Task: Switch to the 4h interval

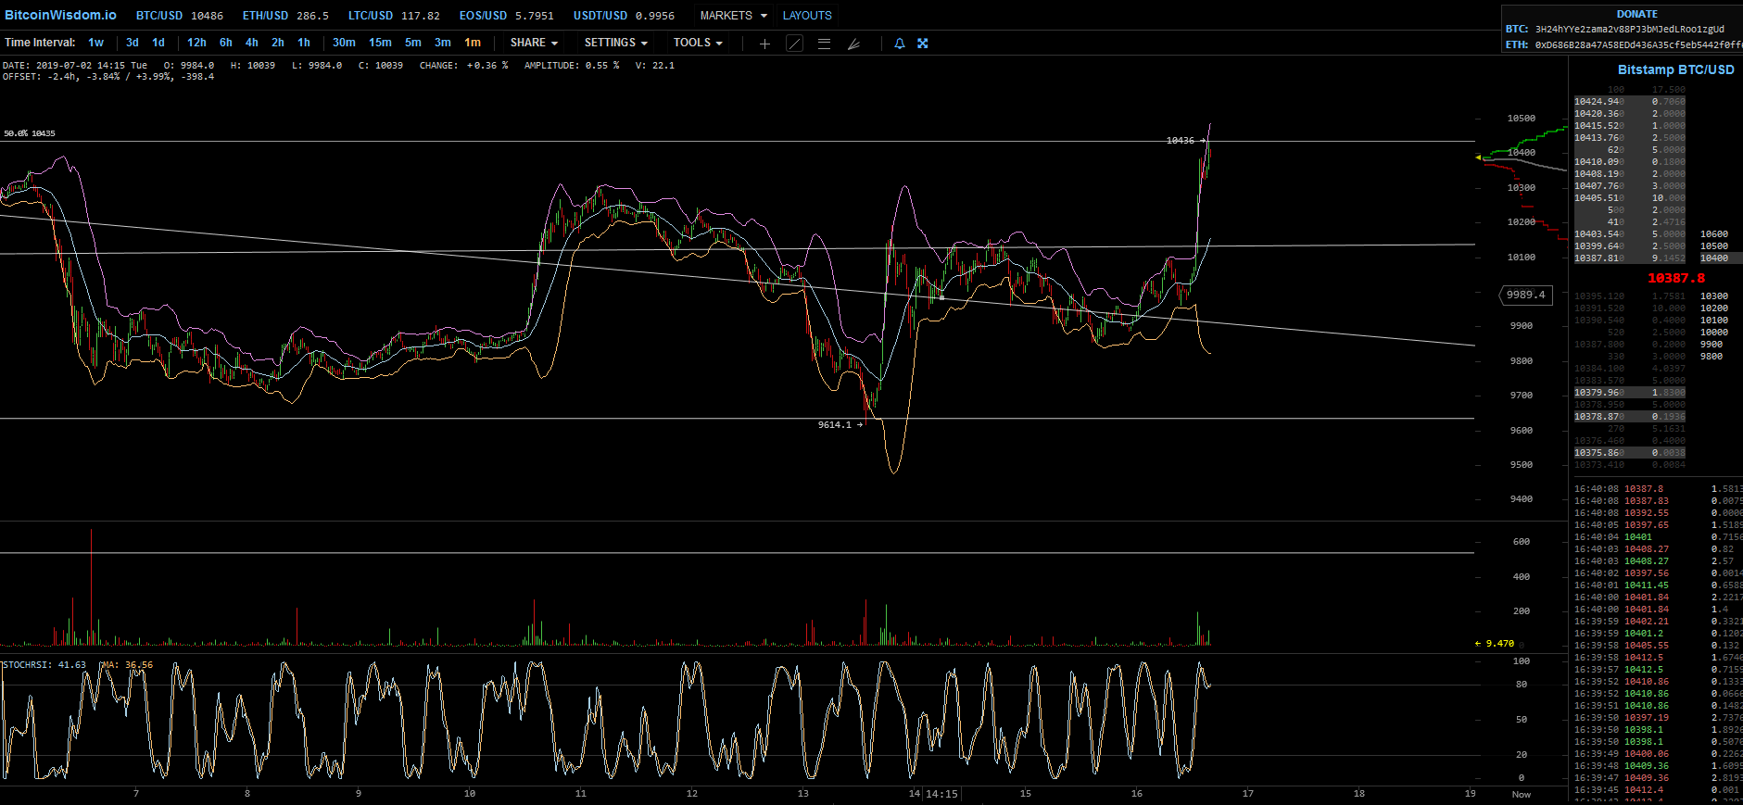Action: pos(252,43)
